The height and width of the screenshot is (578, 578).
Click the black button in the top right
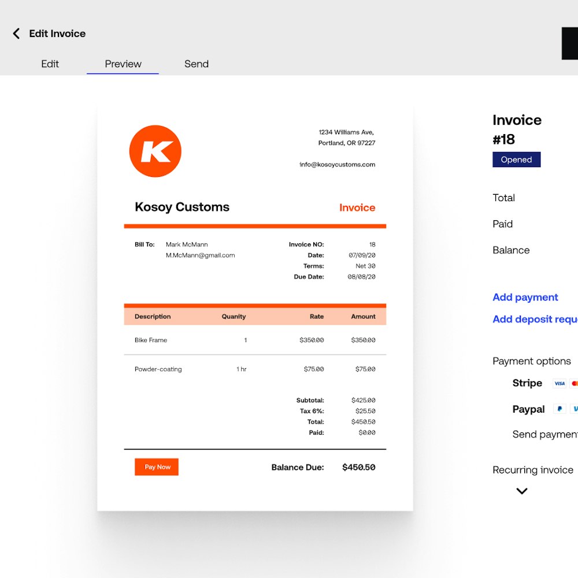pyautogui.click(x=570, y=43)
